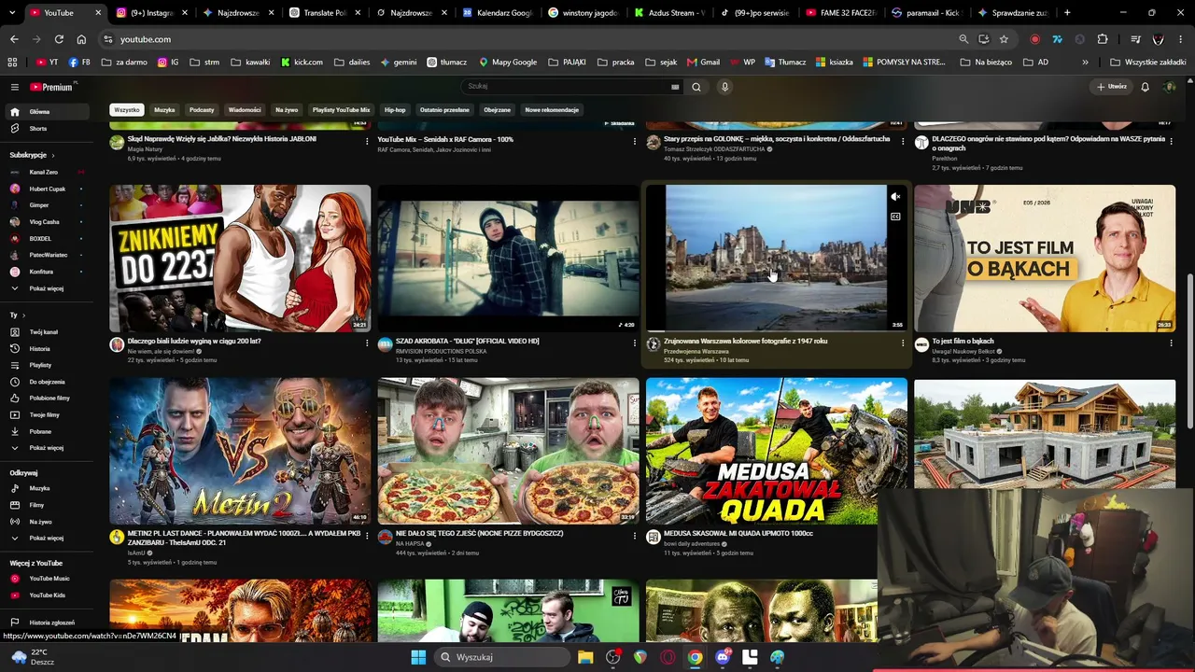Open the ZNIKNIEMY DO 2237 video thumbnail
The height and width of the screenshot is (672, 1195).
[240, 259]
